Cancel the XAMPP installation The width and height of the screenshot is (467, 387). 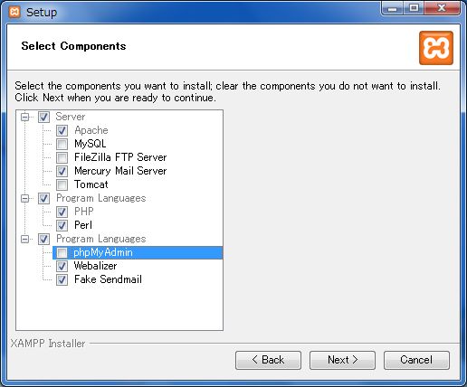[416, 360]
